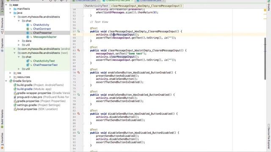Expand the manifests folder arrow
Viewport: 271px width, 152px height.
[10, 9]
